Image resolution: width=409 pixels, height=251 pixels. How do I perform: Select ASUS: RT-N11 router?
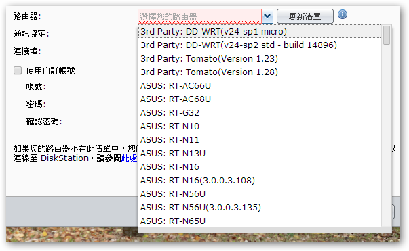tap(260, 139)
